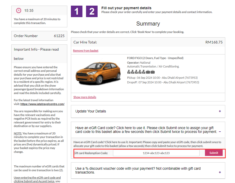Click the Remove from basket link
This screenshot has width=235, height=183.
pos(86,51)
